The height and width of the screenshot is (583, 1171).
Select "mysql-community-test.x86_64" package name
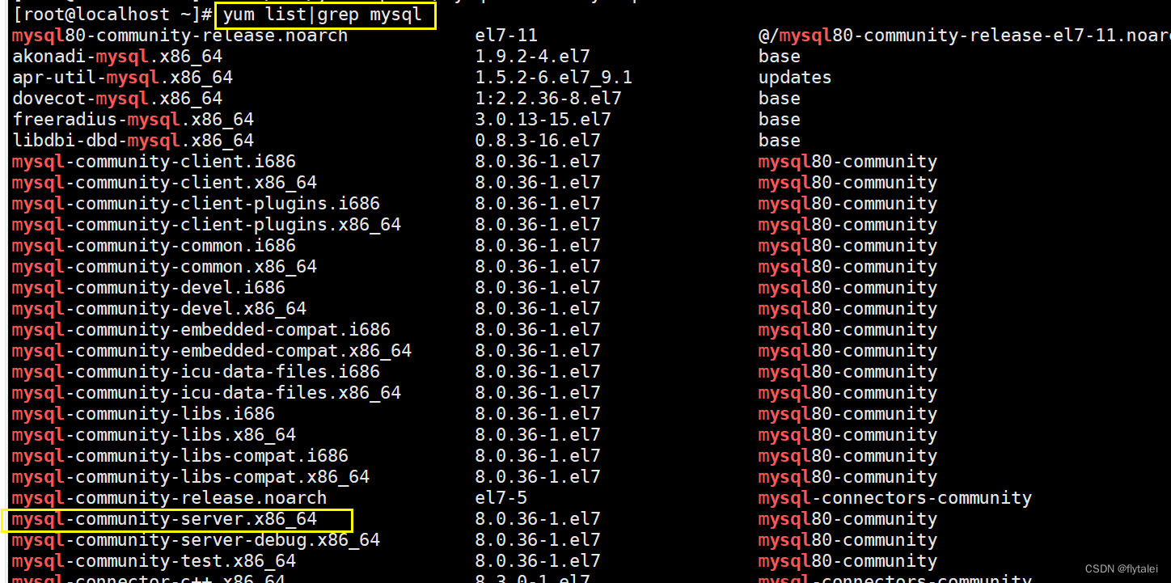tap(154, 561)
